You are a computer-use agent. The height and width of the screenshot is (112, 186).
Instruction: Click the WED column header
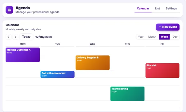[92, 44]
